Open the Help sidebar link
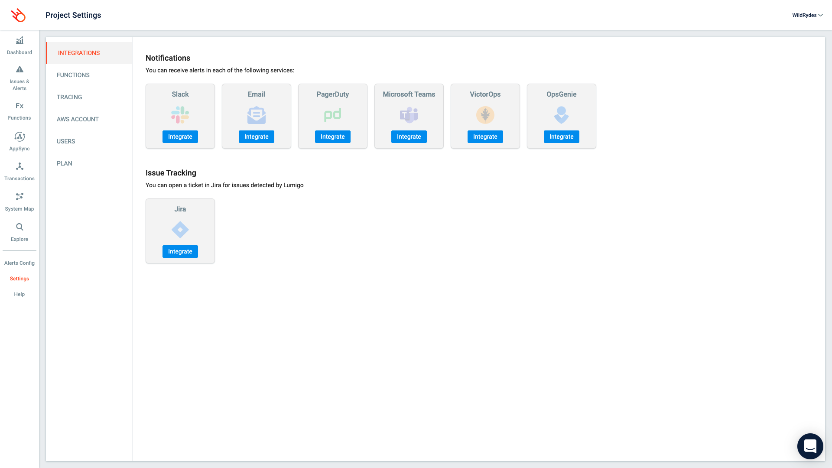This screenshot has height=468, width=832. tap(19, 294)
